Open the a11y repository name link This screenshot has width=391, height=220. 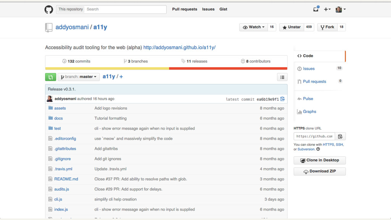100,27
